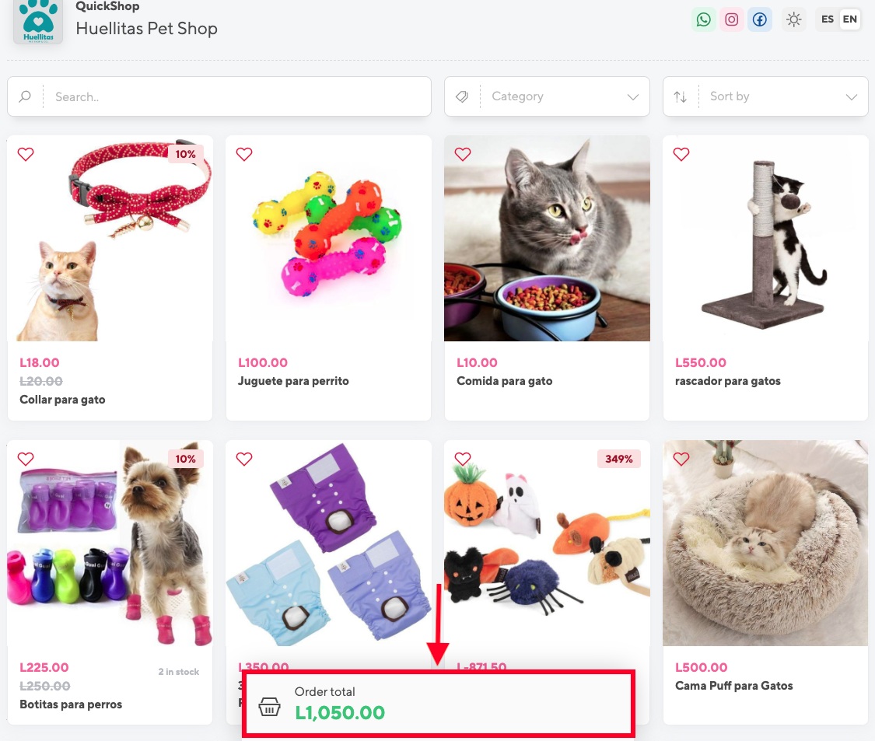Viewport: 875px width, 741px height.
Task: Open the Facebook page icon
Action: (x=760, y=19)
